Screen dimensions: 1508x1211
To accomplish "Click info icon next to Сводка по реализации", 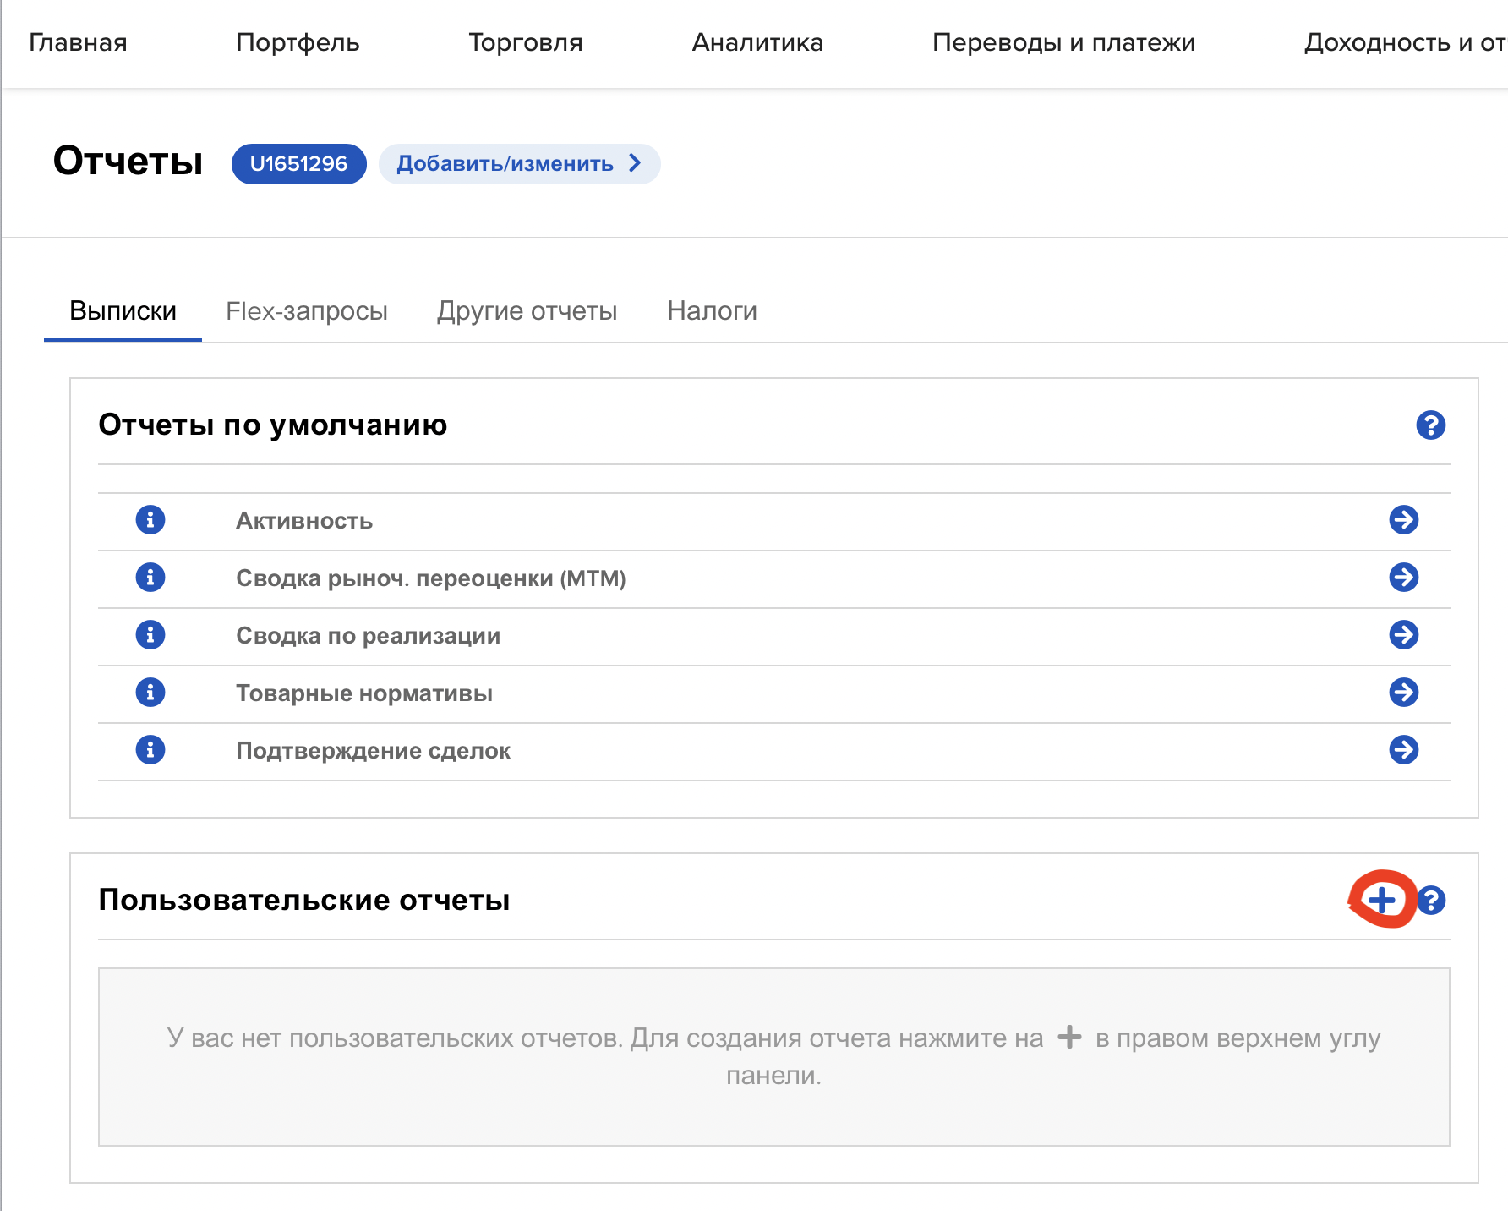I will pyautogui.click(x=150, y=634).
